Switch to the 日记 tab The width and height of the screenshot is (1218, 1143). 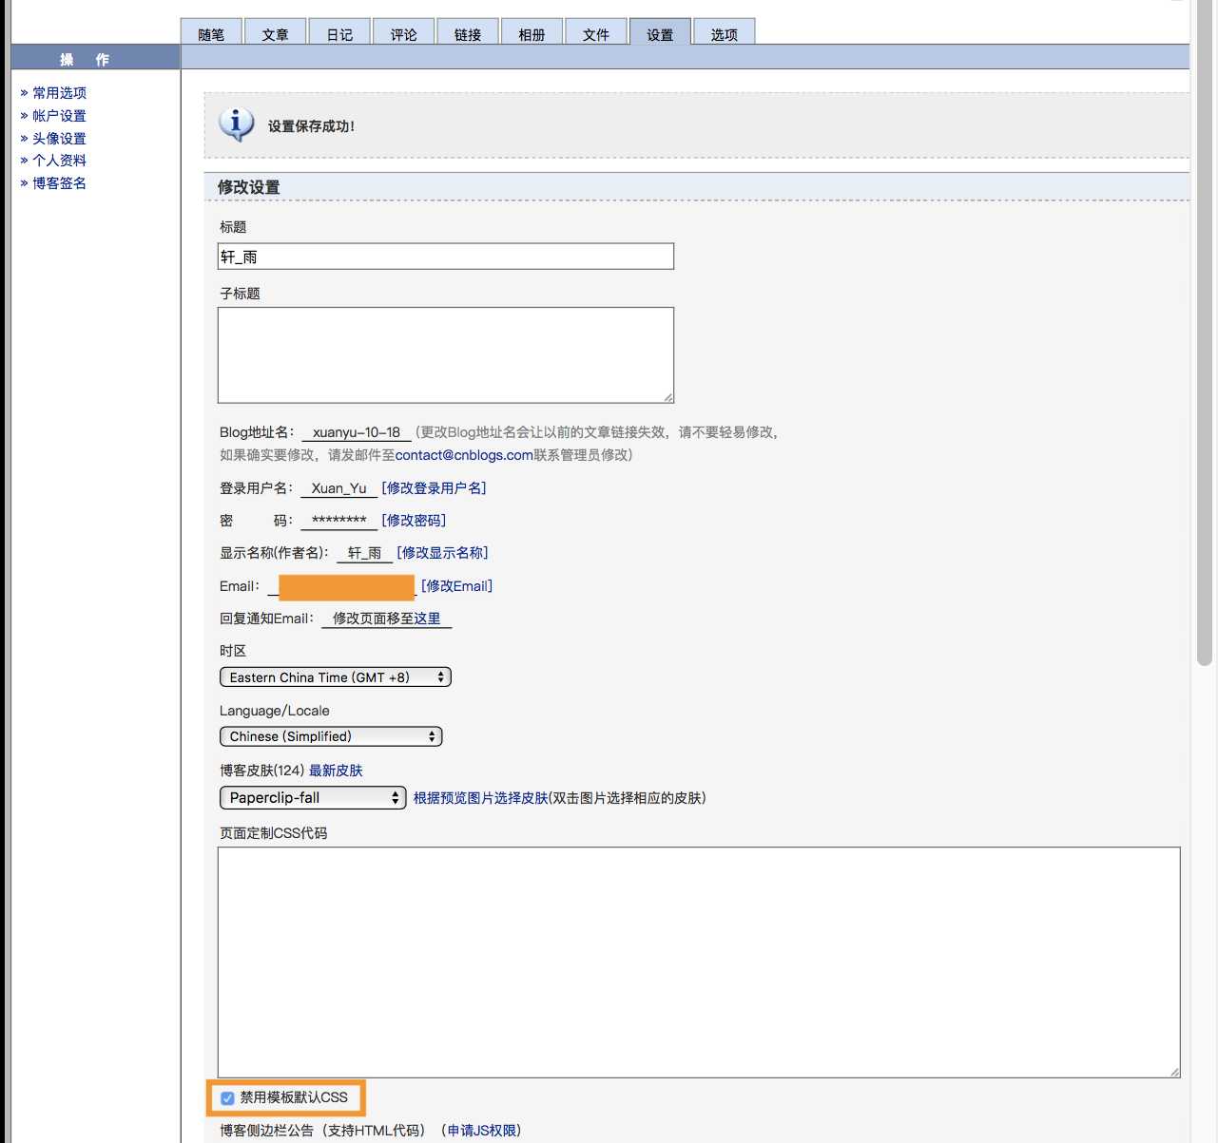point(339,34)
